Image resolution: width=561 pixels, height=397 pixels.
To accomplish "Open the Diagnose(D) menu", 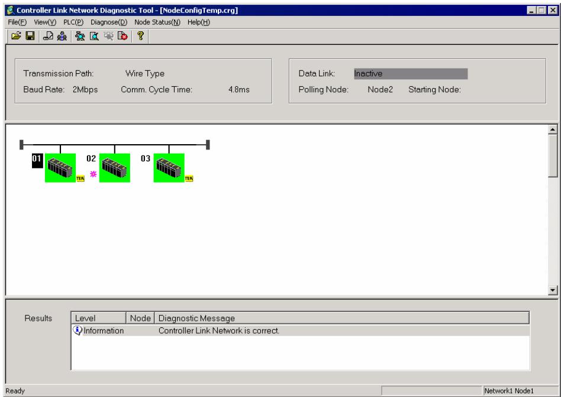I will tap(109, 22).
